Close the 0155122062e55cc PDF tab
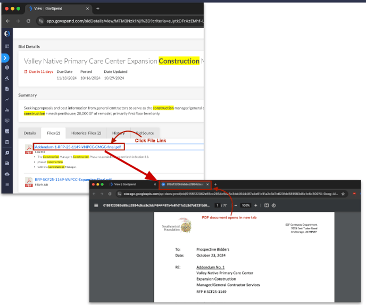366x305 pixels. pyautogui.click(x=207, y=184)
